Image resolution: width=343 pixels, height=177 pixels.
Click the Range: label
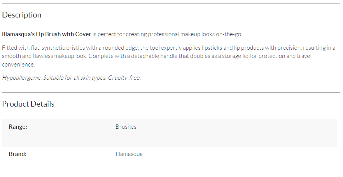[x=18, y=127]
